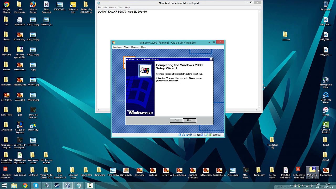Viewport: 336px width, 189px height.
Task: Select the aaaaaaa folder on desktop
Action: [286, 36]
